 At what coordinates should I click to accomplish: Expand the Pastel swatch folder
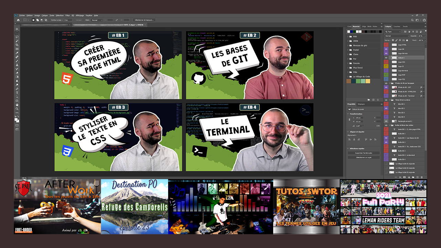(x=348, y=50)
